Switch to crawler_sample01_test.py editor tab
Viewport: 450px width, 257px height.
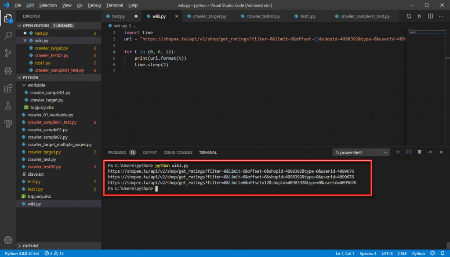365,16
